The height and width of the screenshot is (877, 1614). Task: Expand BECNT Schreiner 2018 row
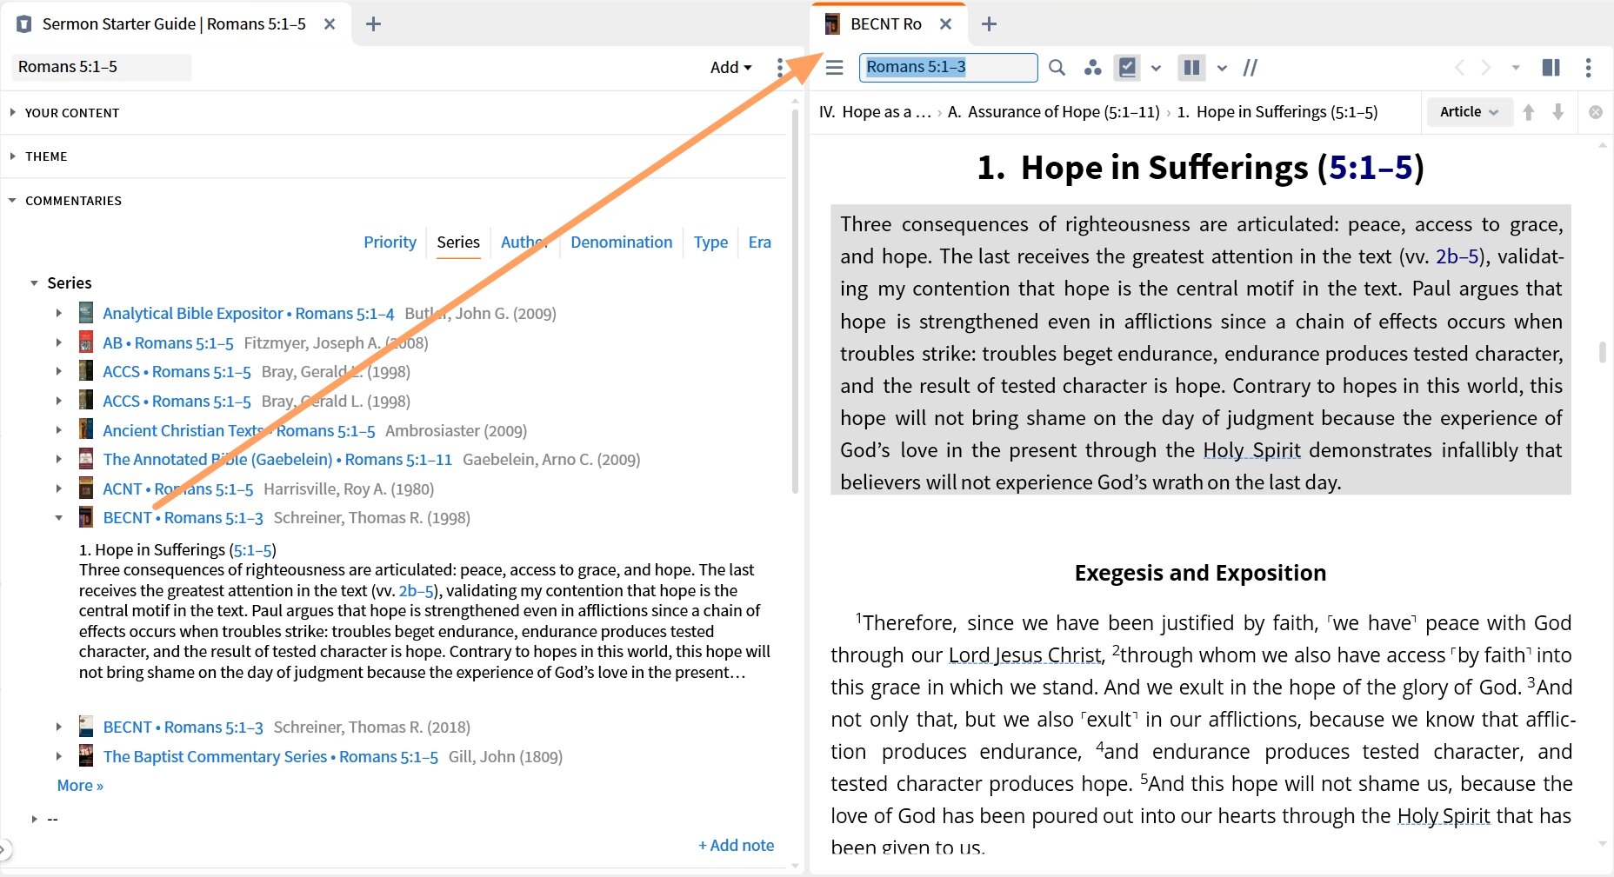[59, 728]
